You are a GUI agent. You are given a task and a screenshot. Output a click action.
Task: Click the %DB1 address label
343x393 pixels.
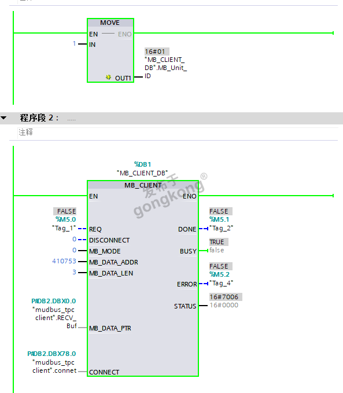[x=142, y=164]
